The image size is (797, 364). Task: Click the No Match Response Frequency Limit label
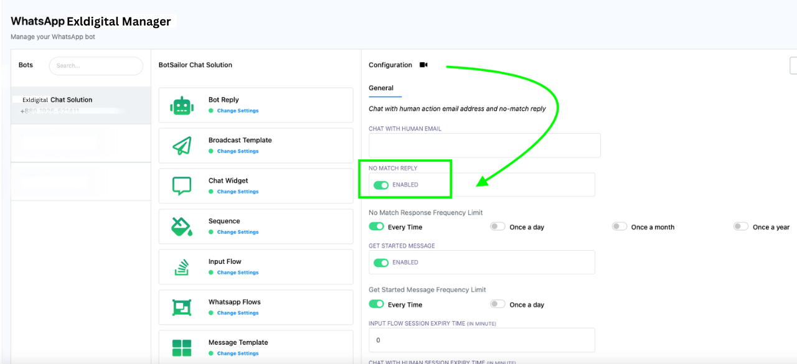tap(426, 213)
